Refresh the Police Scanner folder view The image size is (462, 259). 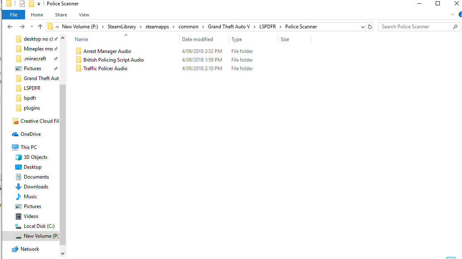point(370,27)
